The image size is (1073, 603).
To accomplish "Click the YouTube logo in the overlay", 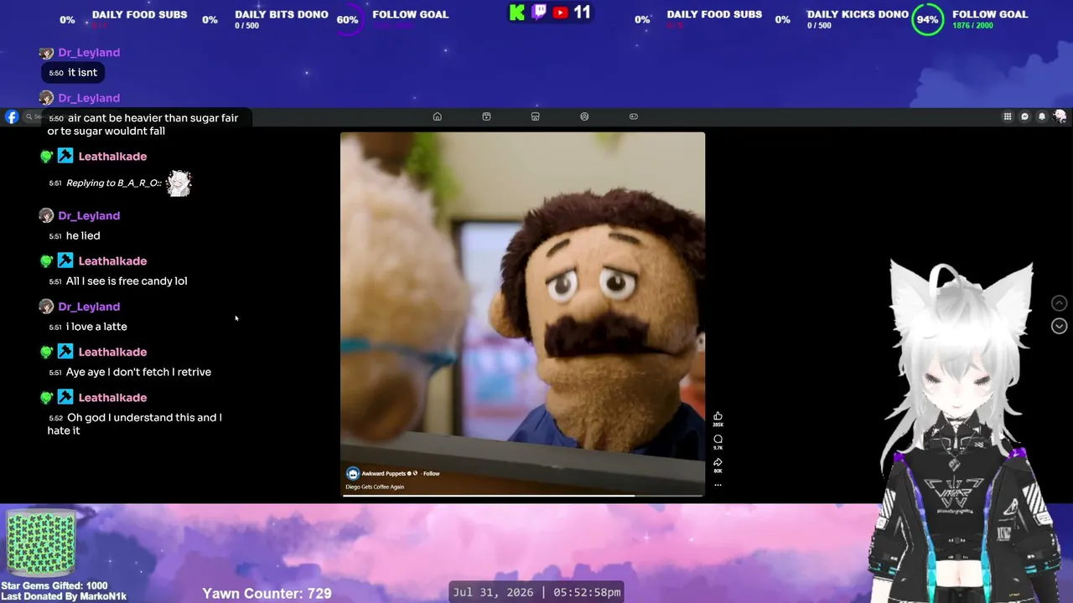I will pos(560,13).
